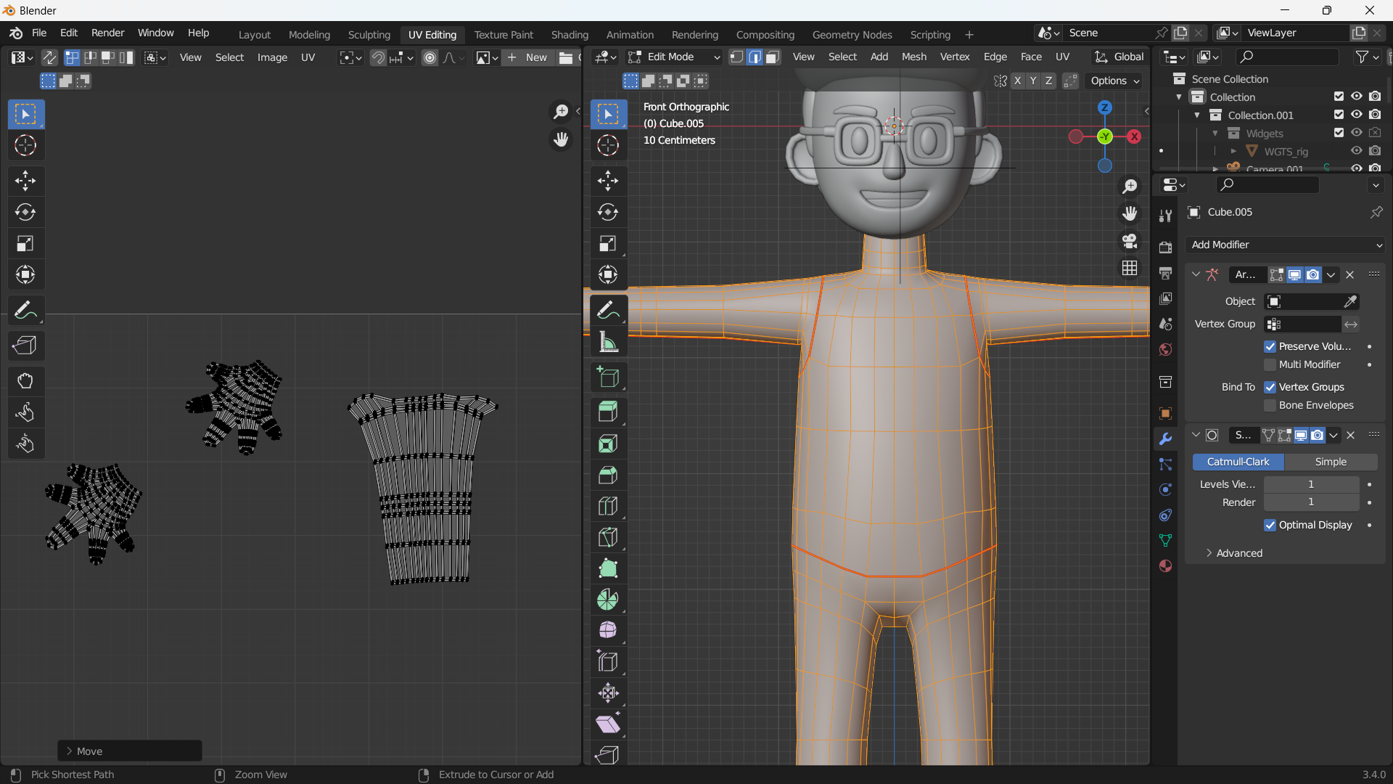Screen dimensions: 1393x784
Task: Enable Multi Modifier checkbox
Action: click(1270, 364)
